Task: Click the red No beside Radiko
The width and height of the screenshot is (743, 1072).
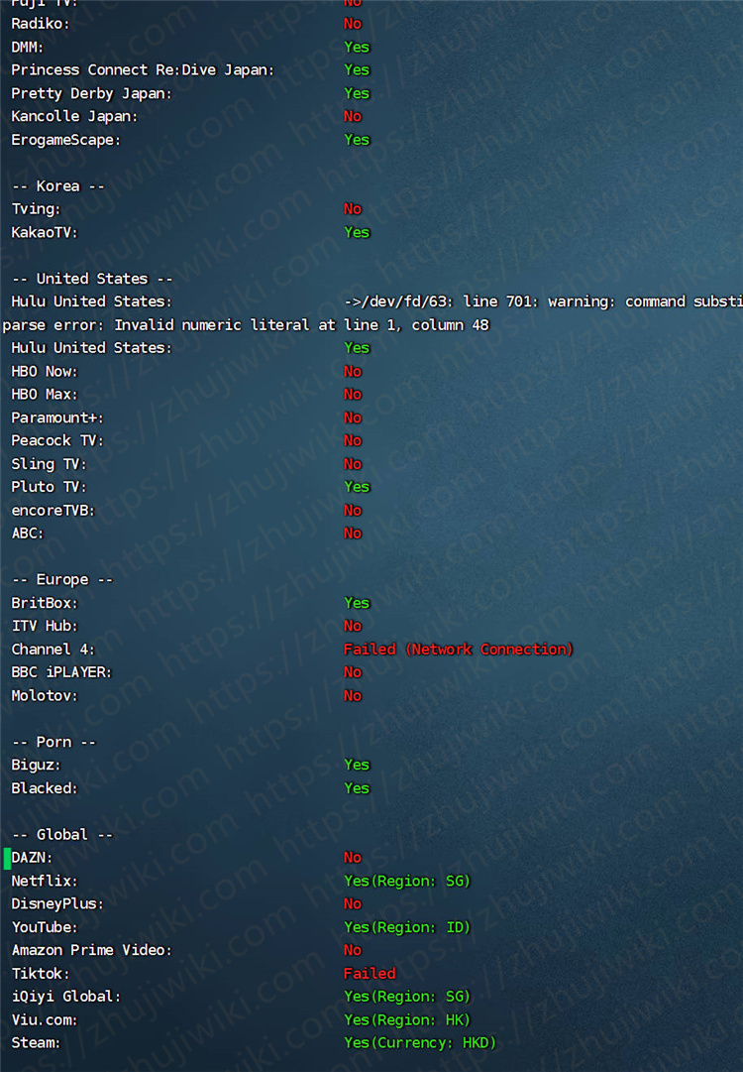Action: [353, 24]
